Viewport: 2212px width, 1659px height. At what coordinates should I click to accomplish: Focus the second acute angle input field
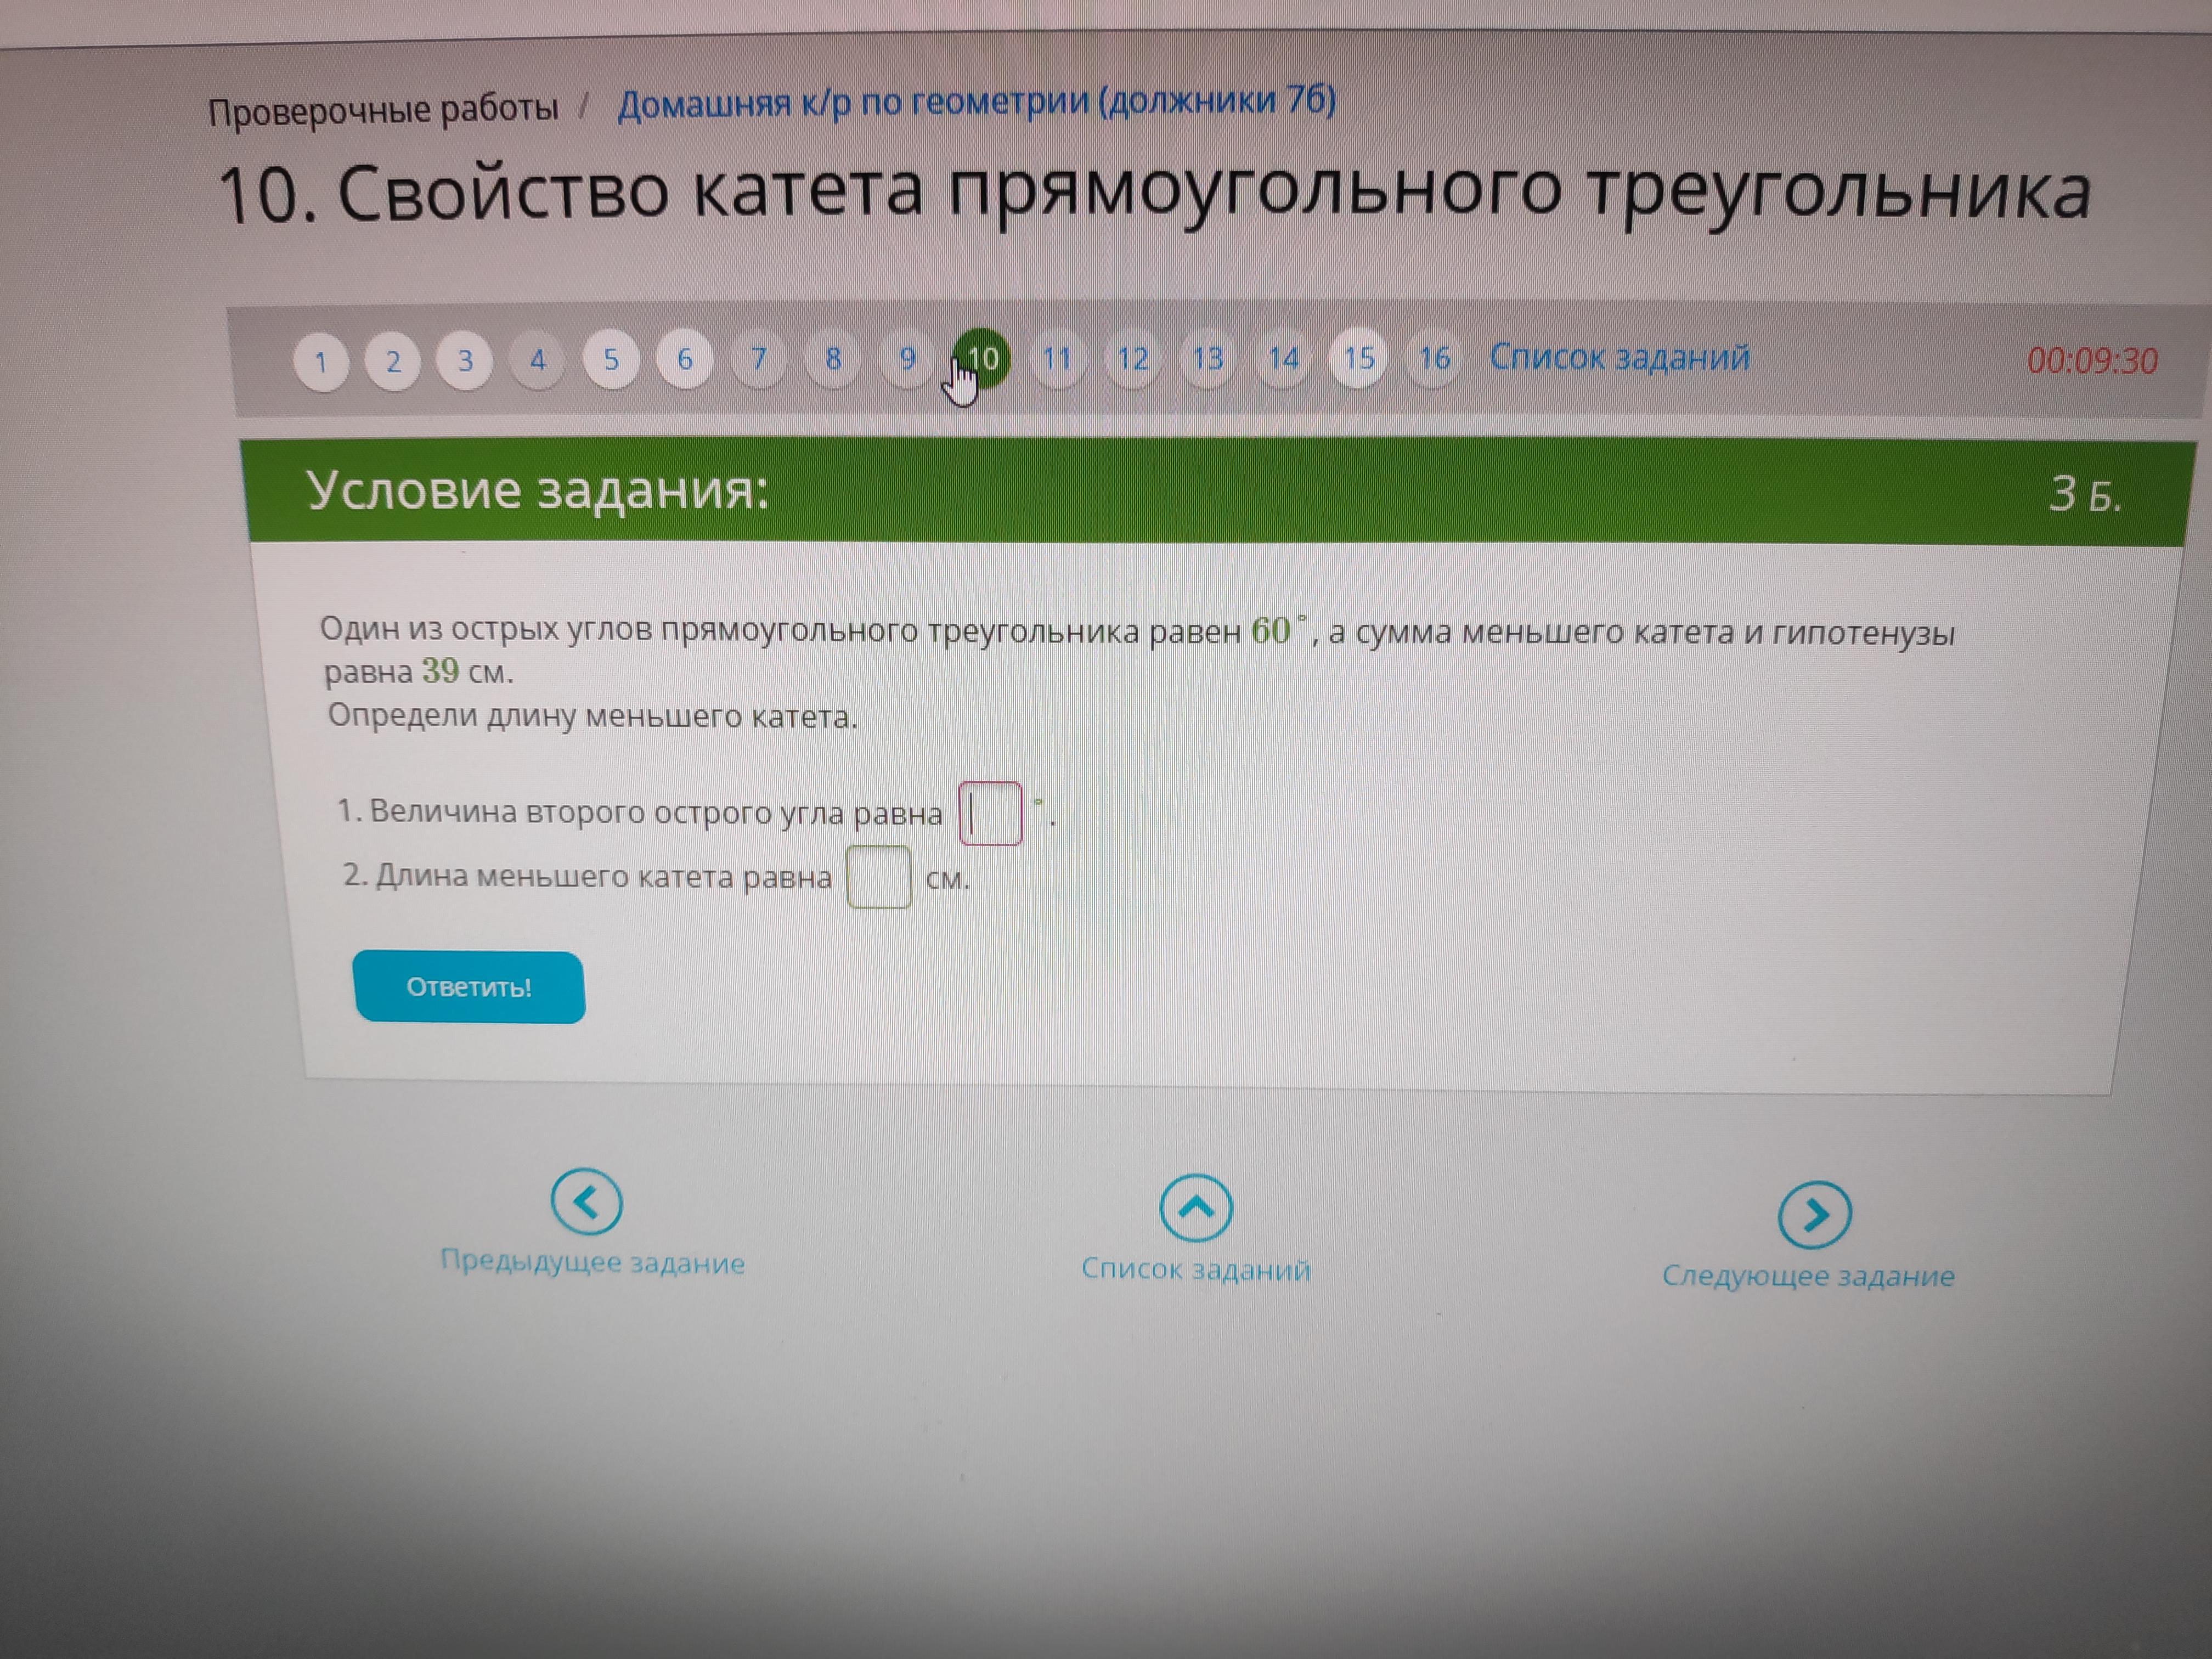click(x=990, y=813)
